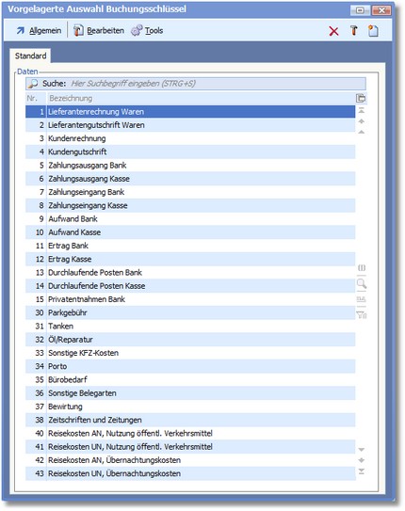Image resolution: width=405 pixels, height=511 pixels.
Task: Sort by the Nr. column header
Action: [36, 98]
